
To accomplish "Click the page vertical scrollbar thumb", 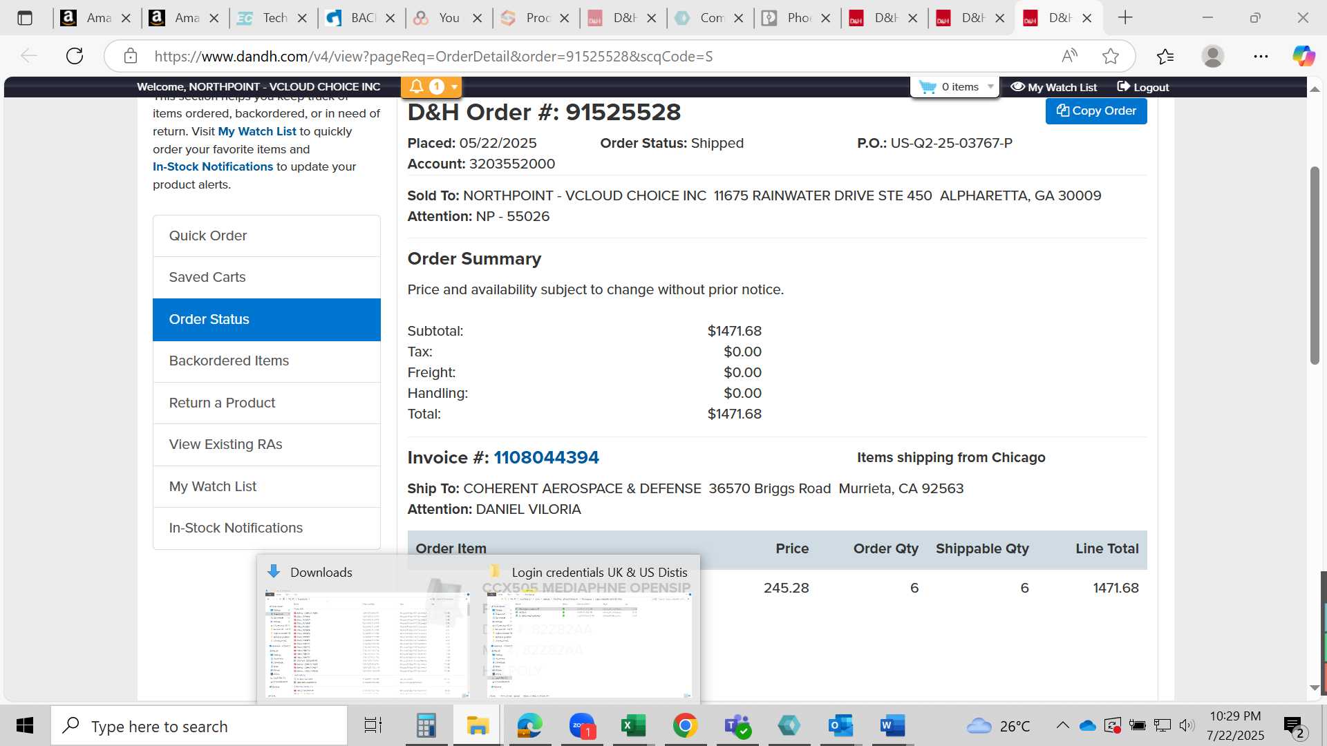I will coord(1315,265).
